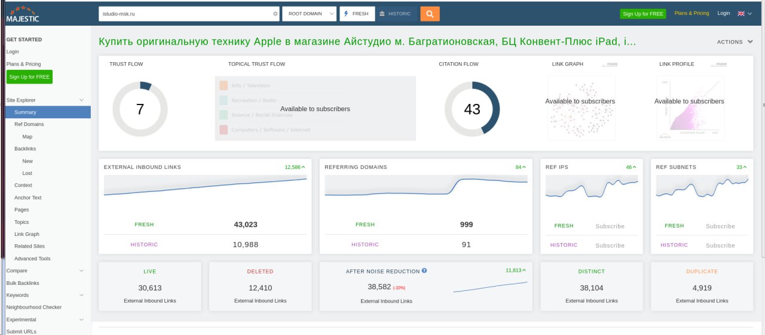Switch index to Fresh
Viewport: 765px width, 335px height.
357,14
